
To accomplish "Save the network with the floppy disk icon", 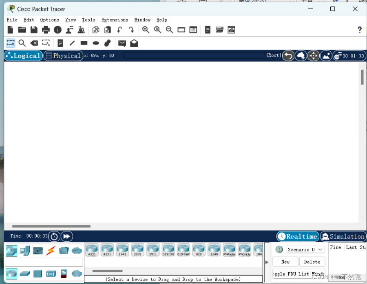I will tap(34, 30).
